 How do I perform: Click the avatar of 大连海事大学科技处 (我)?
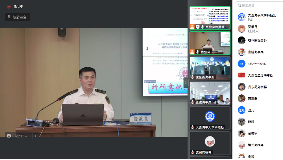tap(242, 17)
